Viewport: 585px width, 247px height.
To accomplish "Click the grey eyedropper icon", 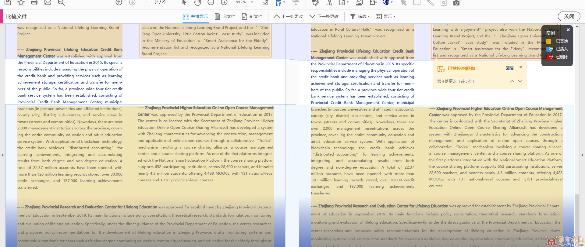I will click(x=430, y=2).
